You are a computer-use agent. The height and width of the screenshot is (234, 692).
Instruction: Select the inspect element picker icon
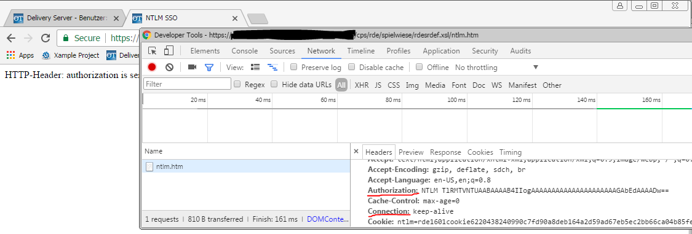point(153,51)
